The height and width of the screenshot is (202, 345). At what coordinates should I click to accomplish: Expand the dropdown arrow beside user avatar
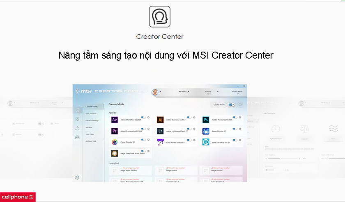click(x=160, y=92)
